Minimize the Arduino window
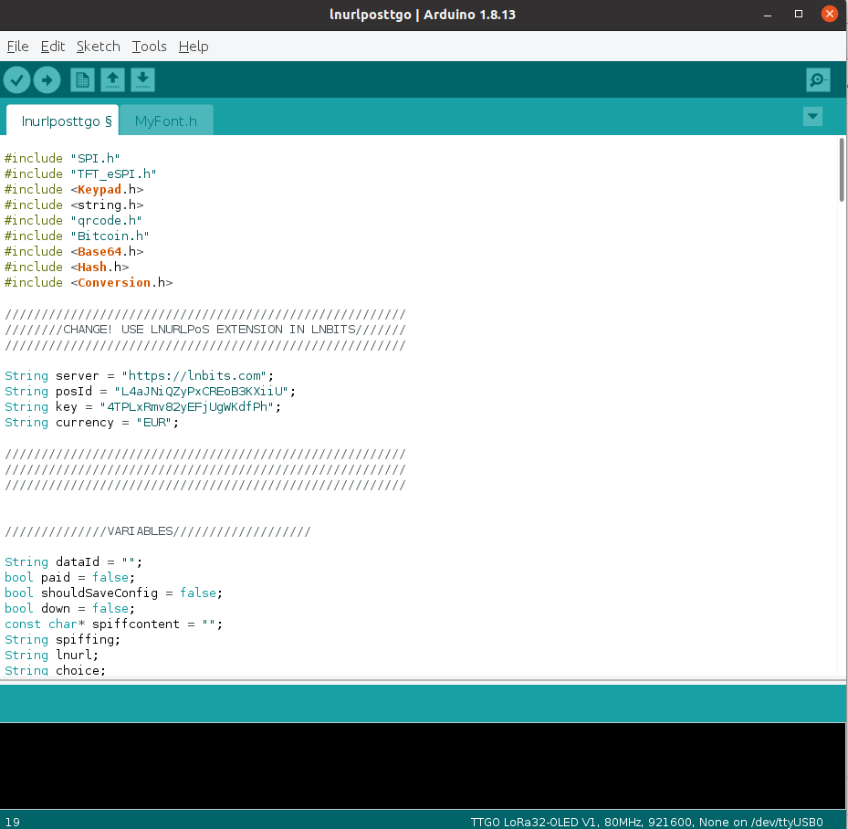 click(x=769, y=14)
